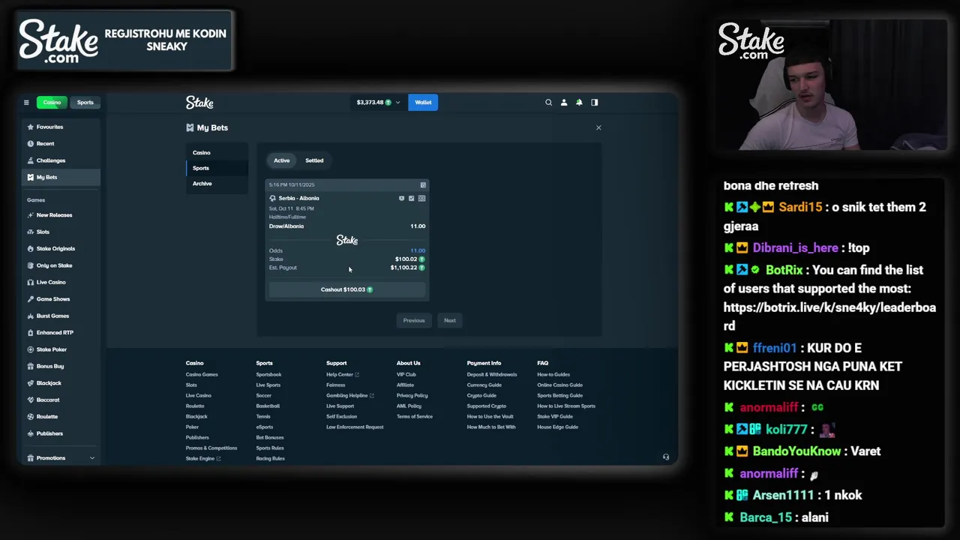Open footer Sportsbook link
960x540 pixels.
coord(268,374)
